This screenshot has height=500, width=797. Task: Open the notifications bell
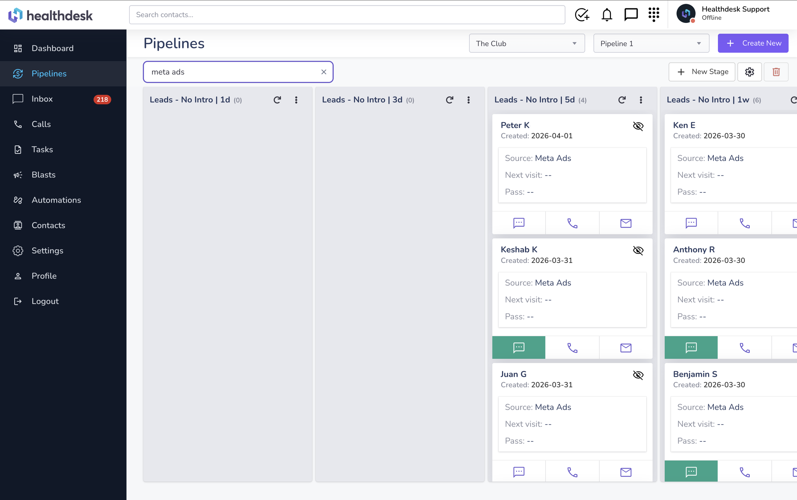click(607, 15)
